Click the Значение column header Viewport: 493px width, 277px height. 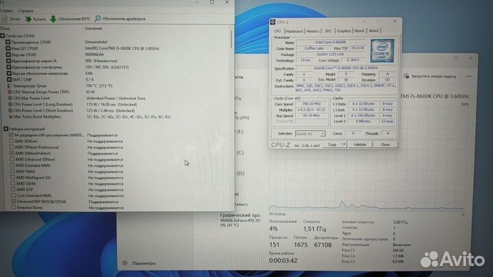(93, 29)
